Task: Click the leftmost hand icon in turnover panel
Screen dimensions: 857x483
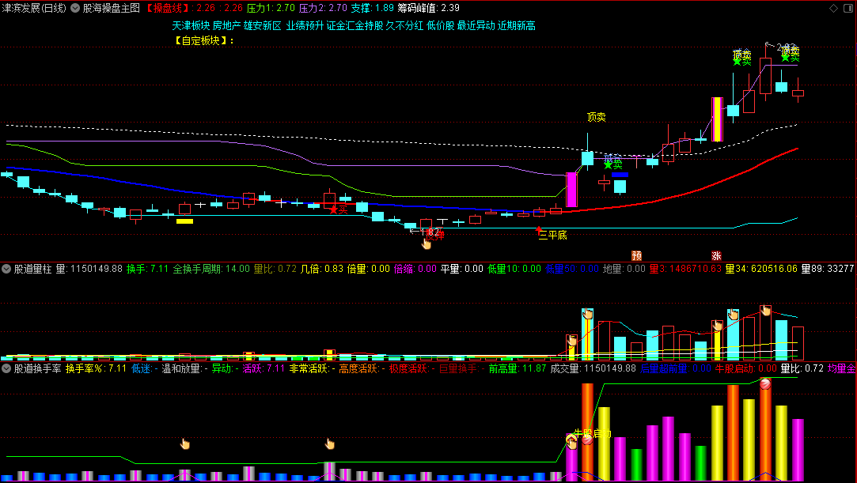Action: click(184, 443)
